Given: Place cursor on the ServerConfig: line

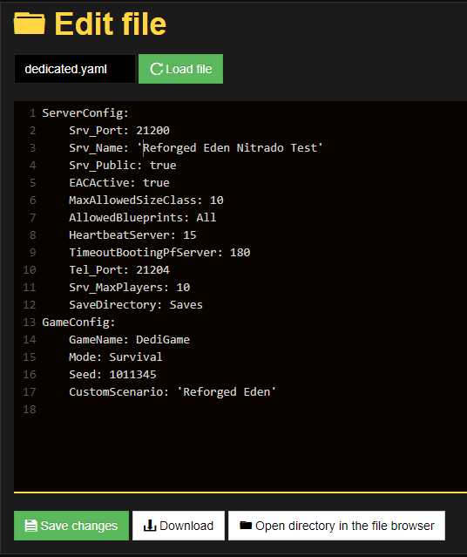Looking at the screenshot, I should [x=85, y=113].
